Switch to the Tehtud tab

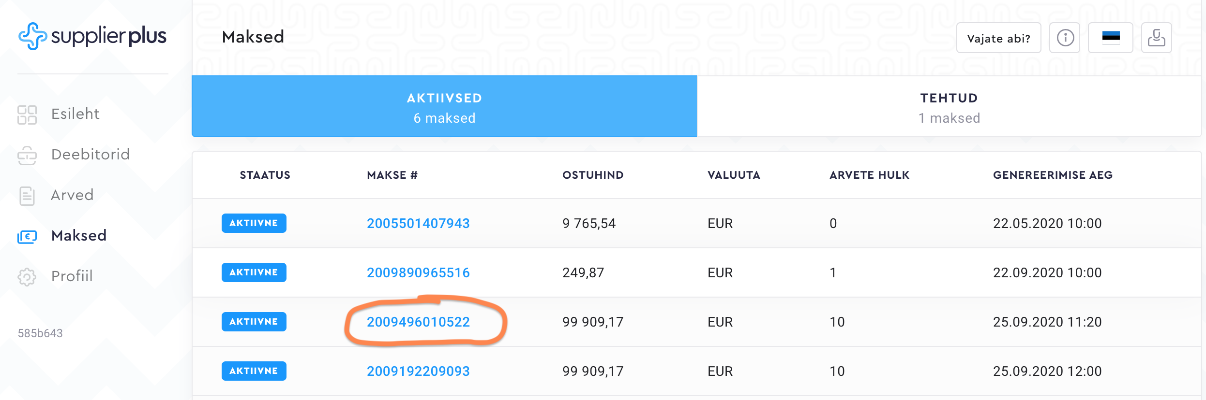point(949,107)
